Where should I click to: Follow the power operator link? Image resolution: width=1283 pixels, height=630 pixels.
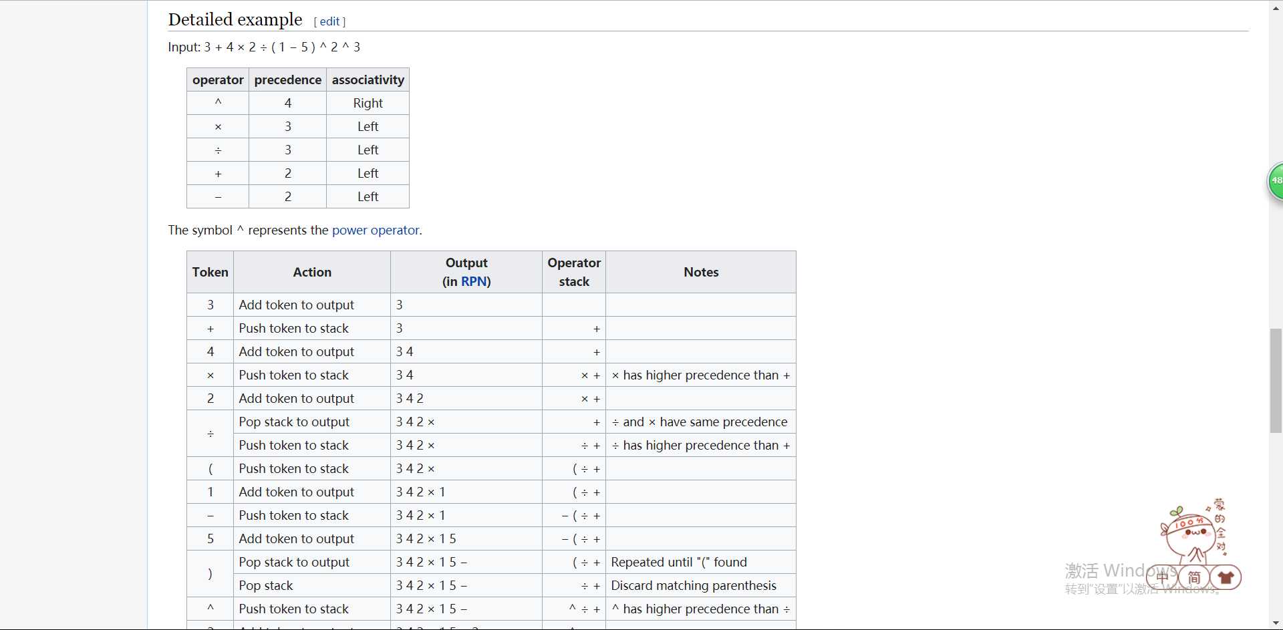(x=376, y=230)
